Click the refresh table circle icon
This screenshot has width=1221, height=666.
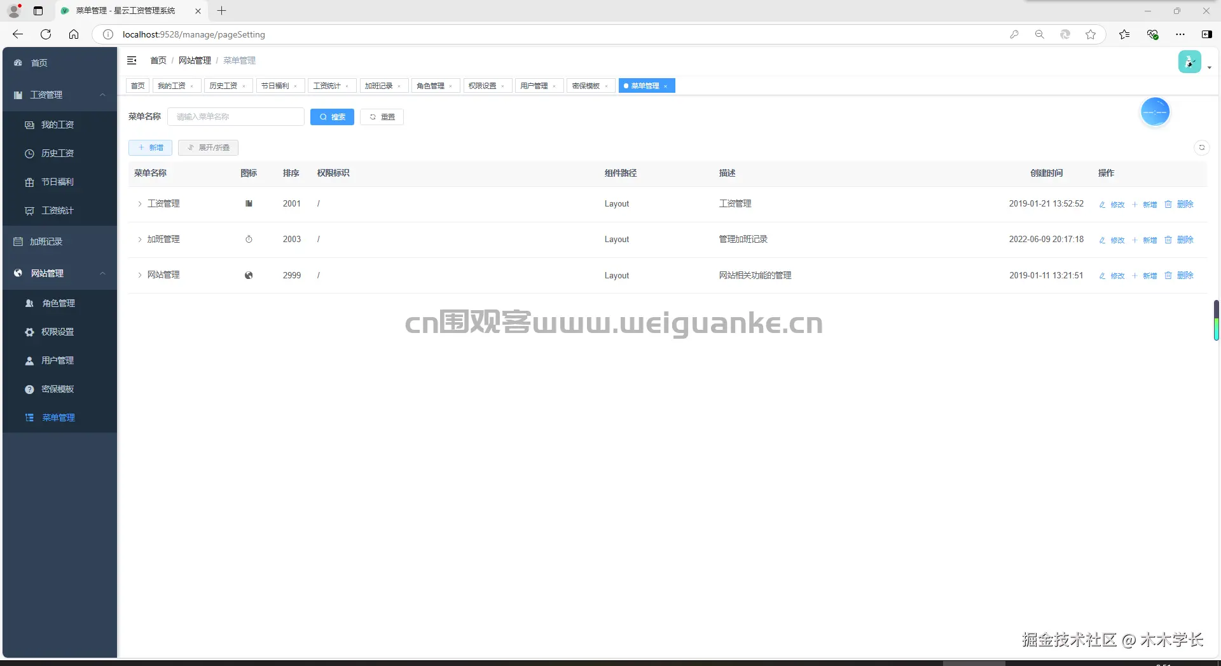click(x=1201, y=147)
